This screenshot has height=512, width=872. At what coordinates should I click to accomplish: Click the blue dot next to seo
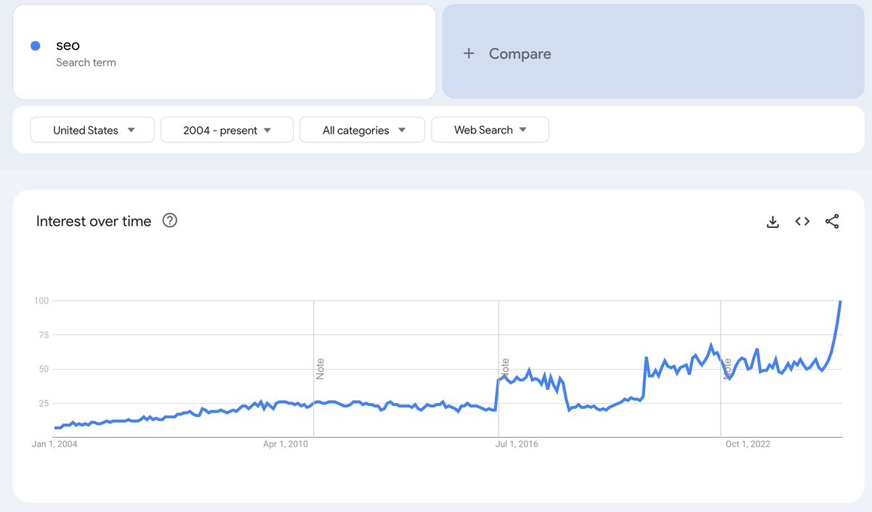pyautogui.click(x=35, y=46)
